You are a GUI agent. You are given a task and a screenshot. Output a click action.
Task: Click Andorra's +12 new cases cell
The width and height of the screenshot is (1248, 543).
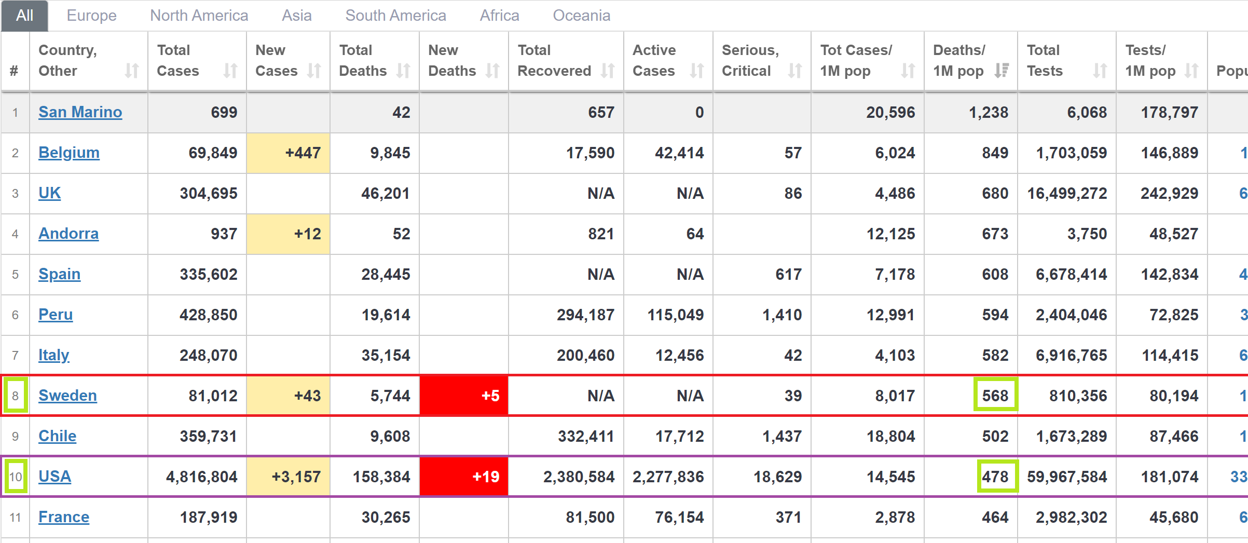click(289, 234)
